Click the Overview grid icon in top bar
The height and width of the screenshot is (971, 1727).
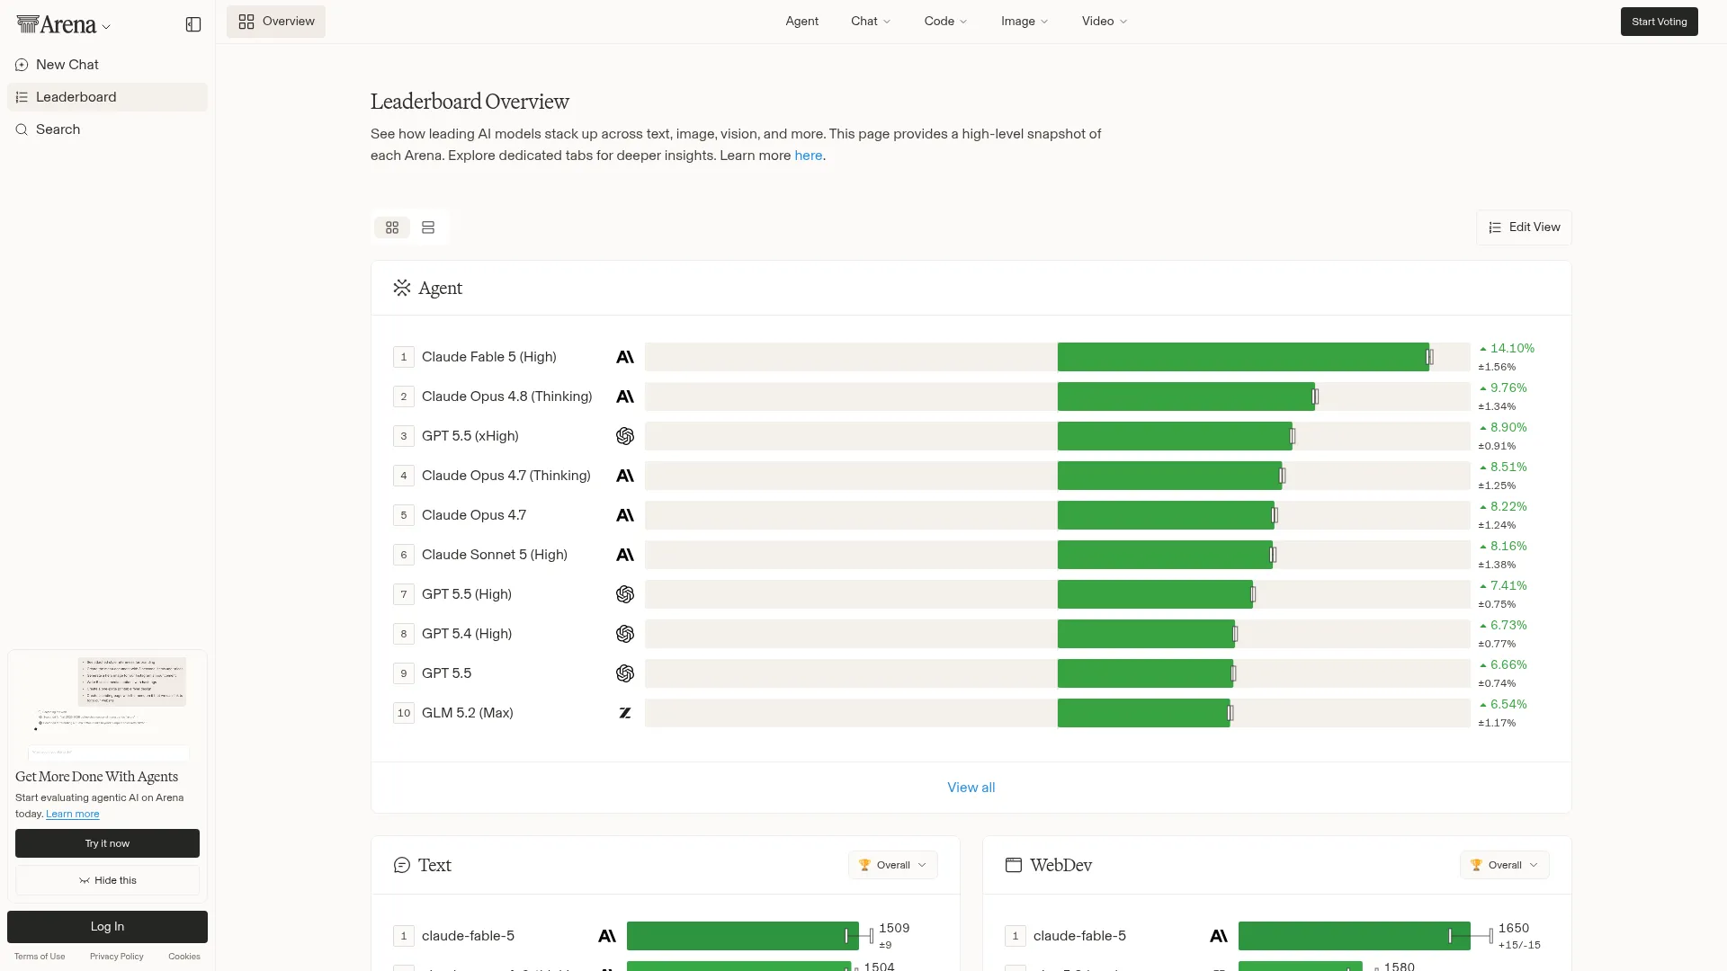(x=246, y=22)
